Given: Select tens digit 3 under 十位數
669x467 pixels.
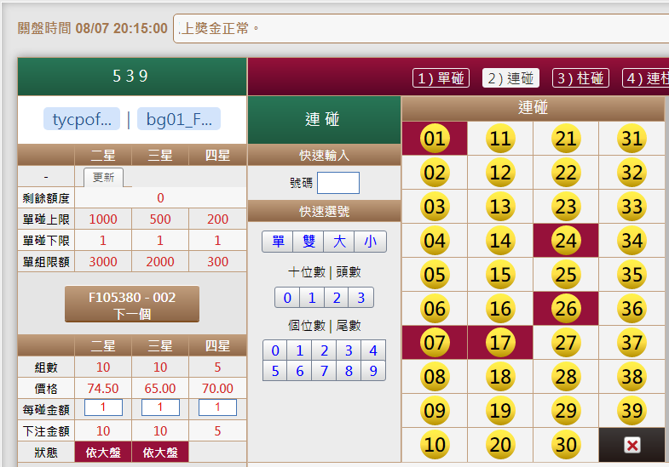Looking at the screenshot, I should point(361,298).
